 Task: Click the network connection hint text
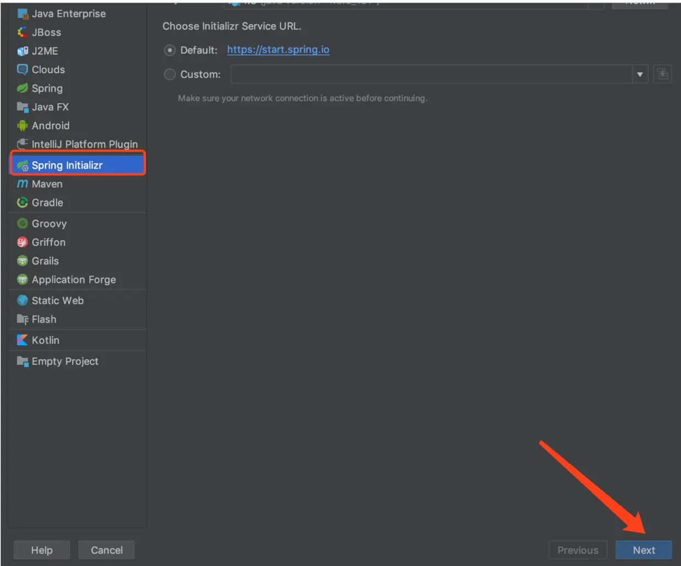[303, 98]
